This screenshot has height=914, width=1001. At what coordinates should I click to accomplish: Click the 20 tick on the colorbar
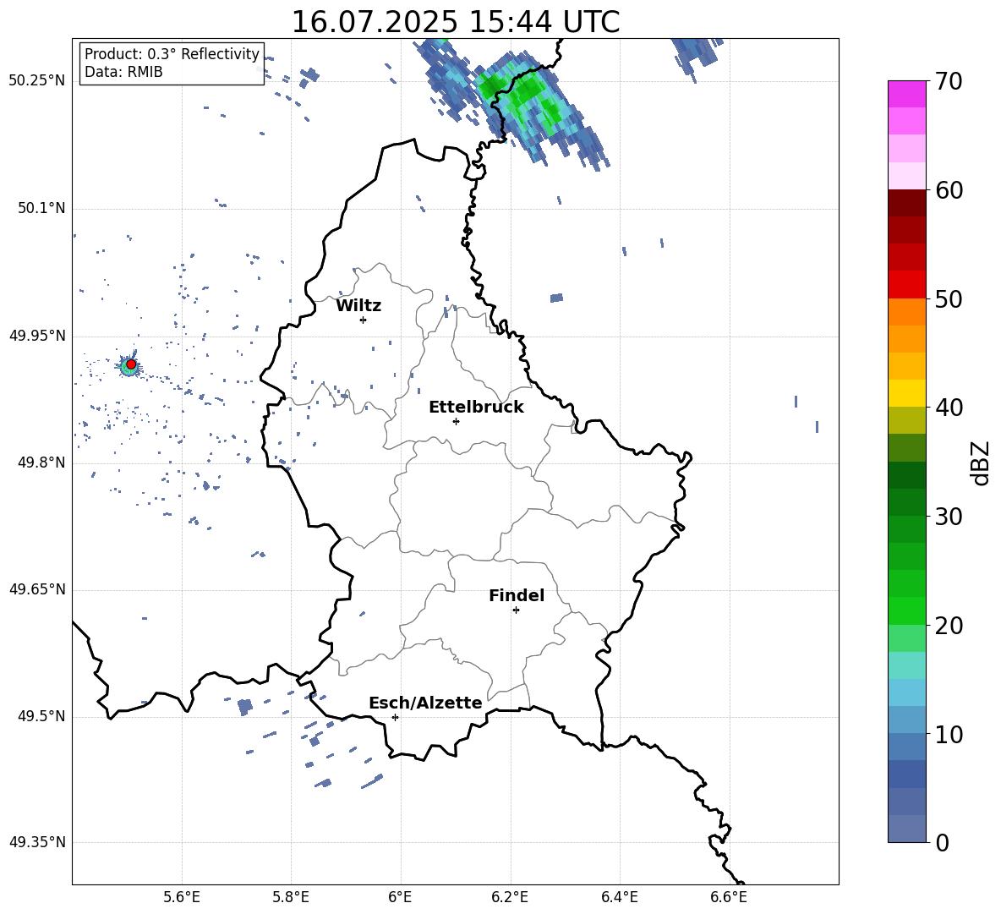point(949,626)
